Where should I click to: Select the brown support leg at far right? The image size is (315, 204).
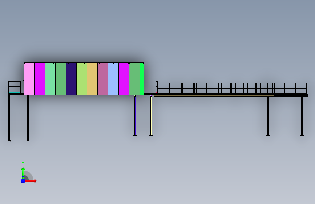[302, 116]
